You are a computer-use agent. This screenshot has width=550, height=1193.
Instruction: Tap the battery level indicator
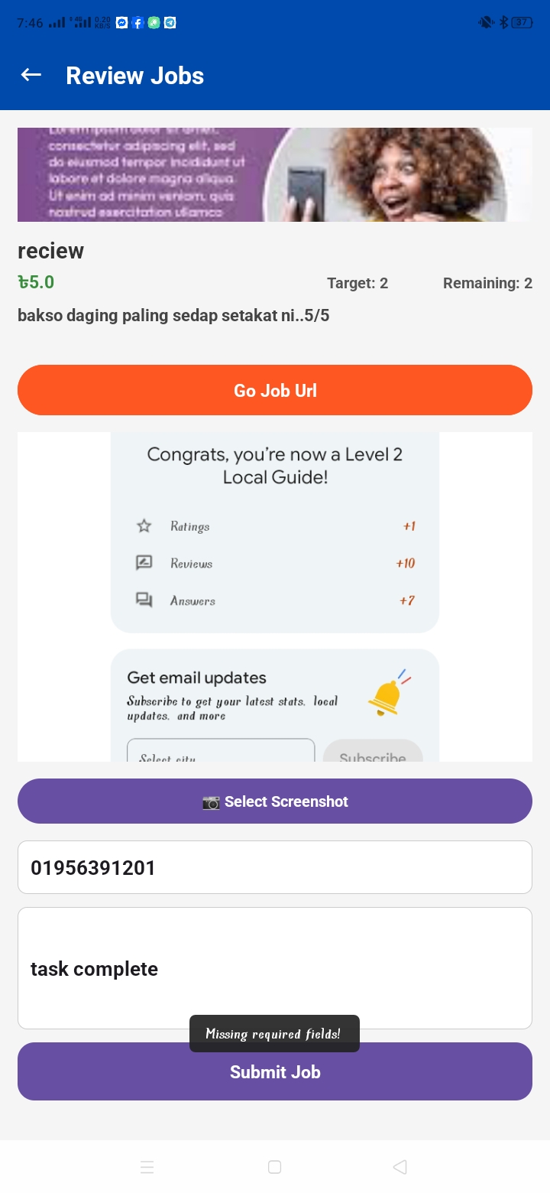[x=522, y=23]
